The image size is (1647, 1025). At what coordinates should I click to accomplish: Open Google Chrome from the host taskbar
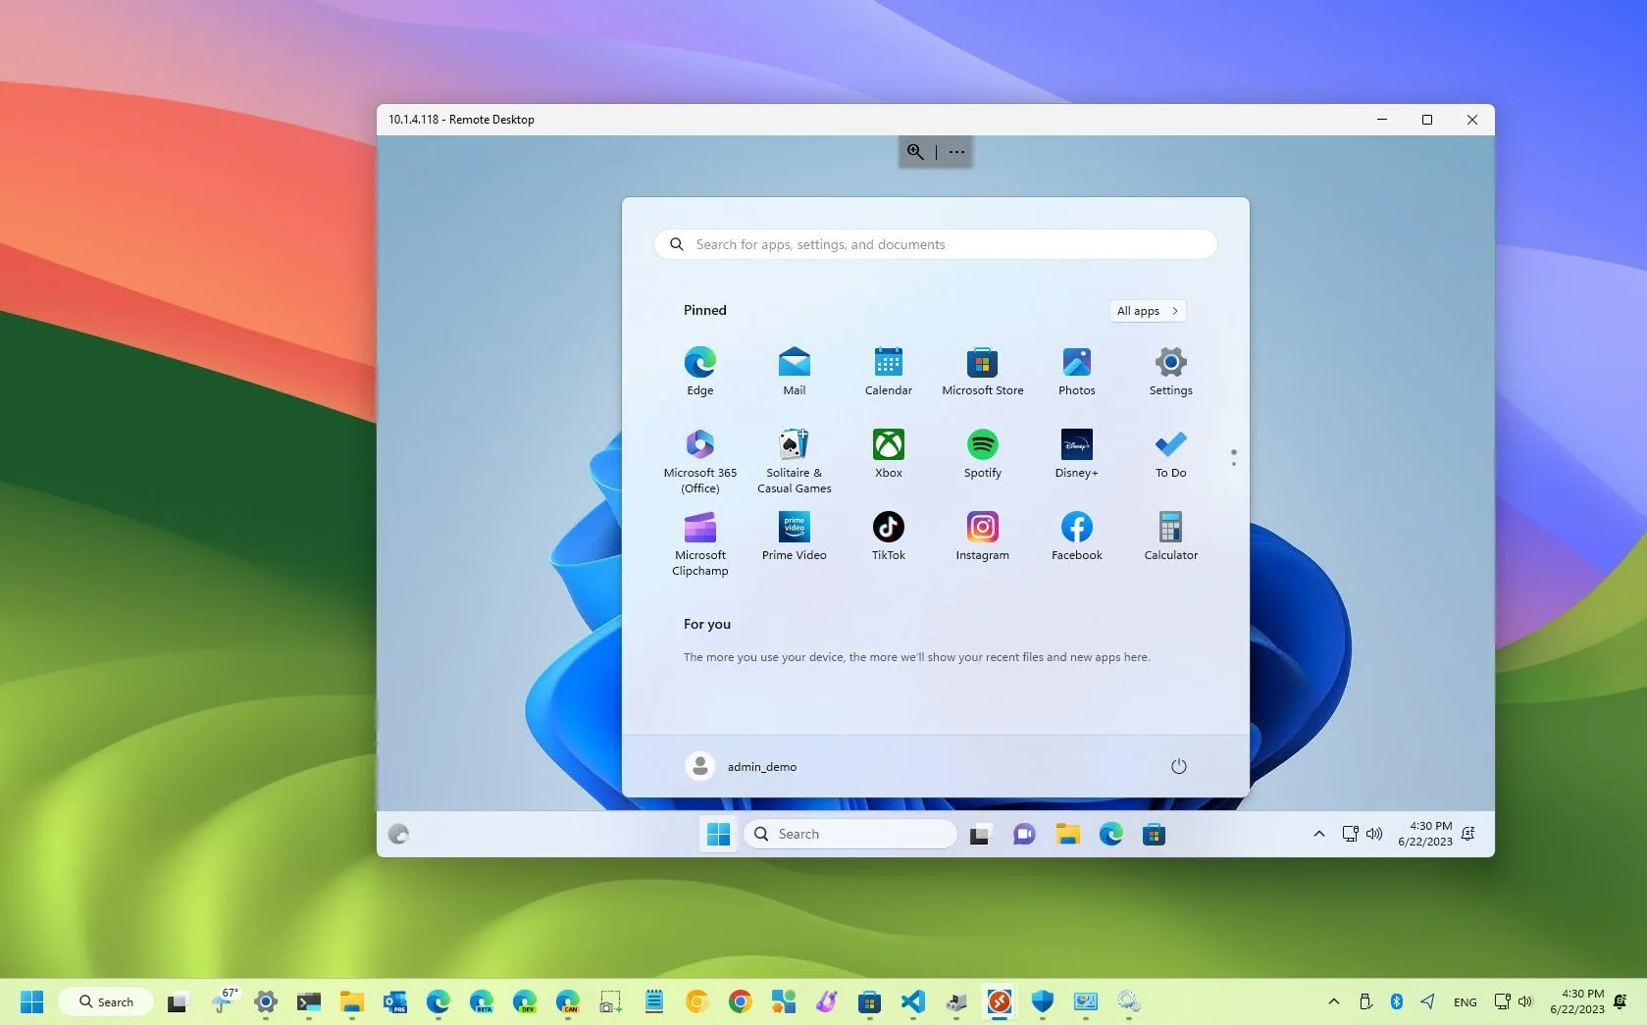pos(739,1001)
